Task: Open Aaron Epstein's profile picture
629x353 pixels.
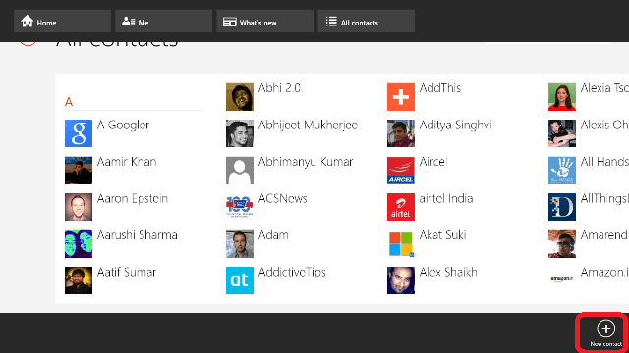Action: pos(79,207)
